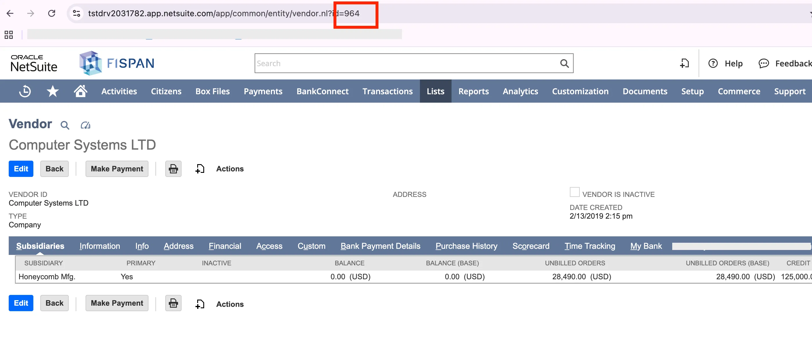Open Help with the question mark icon
The image size is (812, 348).
(713, 63)
